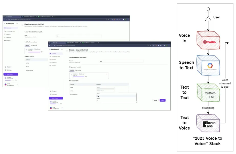Click the Name input field in the back window
The width and height of the screenshot is (236, 154).
coord(79,36)
